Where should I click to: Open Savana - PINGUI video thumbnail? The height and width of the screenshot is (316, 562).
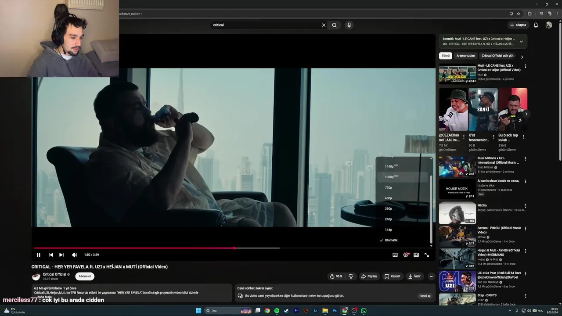[458, 236]
